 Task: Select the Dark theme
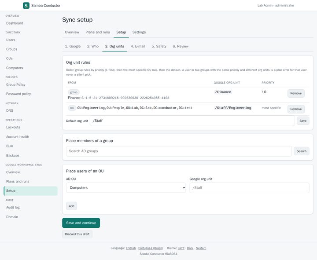pos(190,248)
